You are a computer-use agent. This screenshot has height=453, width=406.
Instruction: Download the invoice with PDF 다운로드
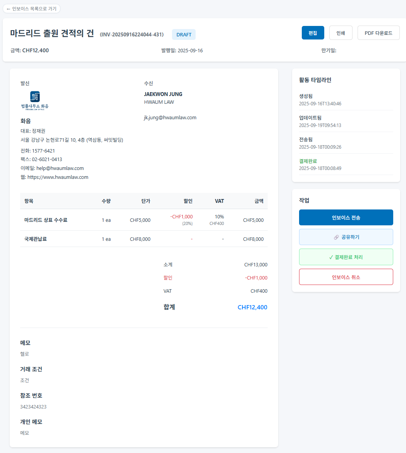[x=378, y=33]
